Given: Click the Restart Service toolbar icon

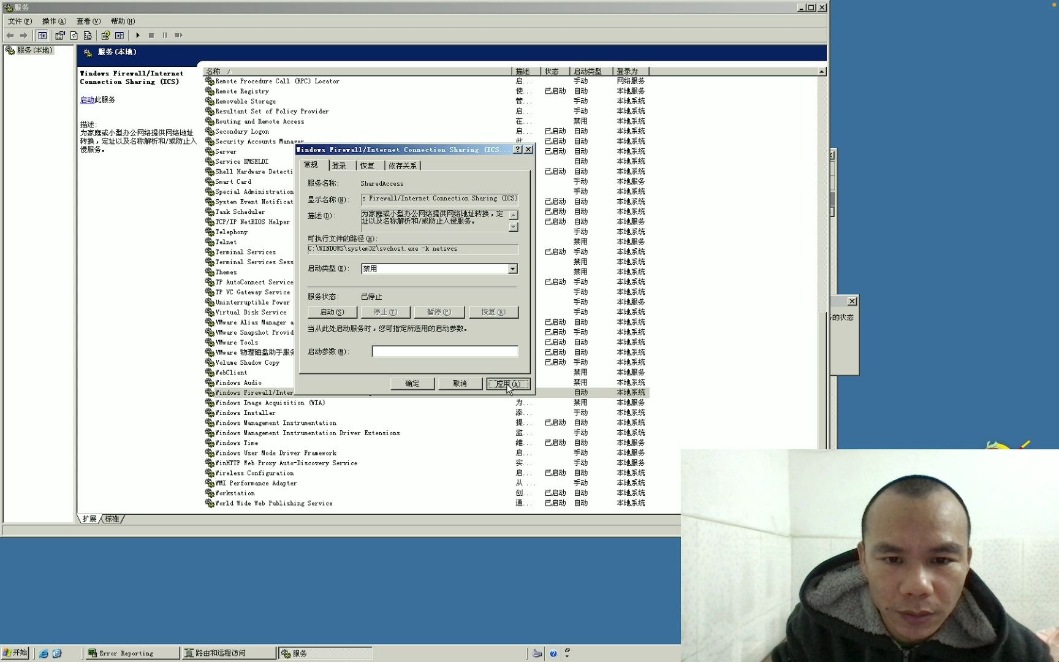Looking at the screenshot, I should [178, 36].
